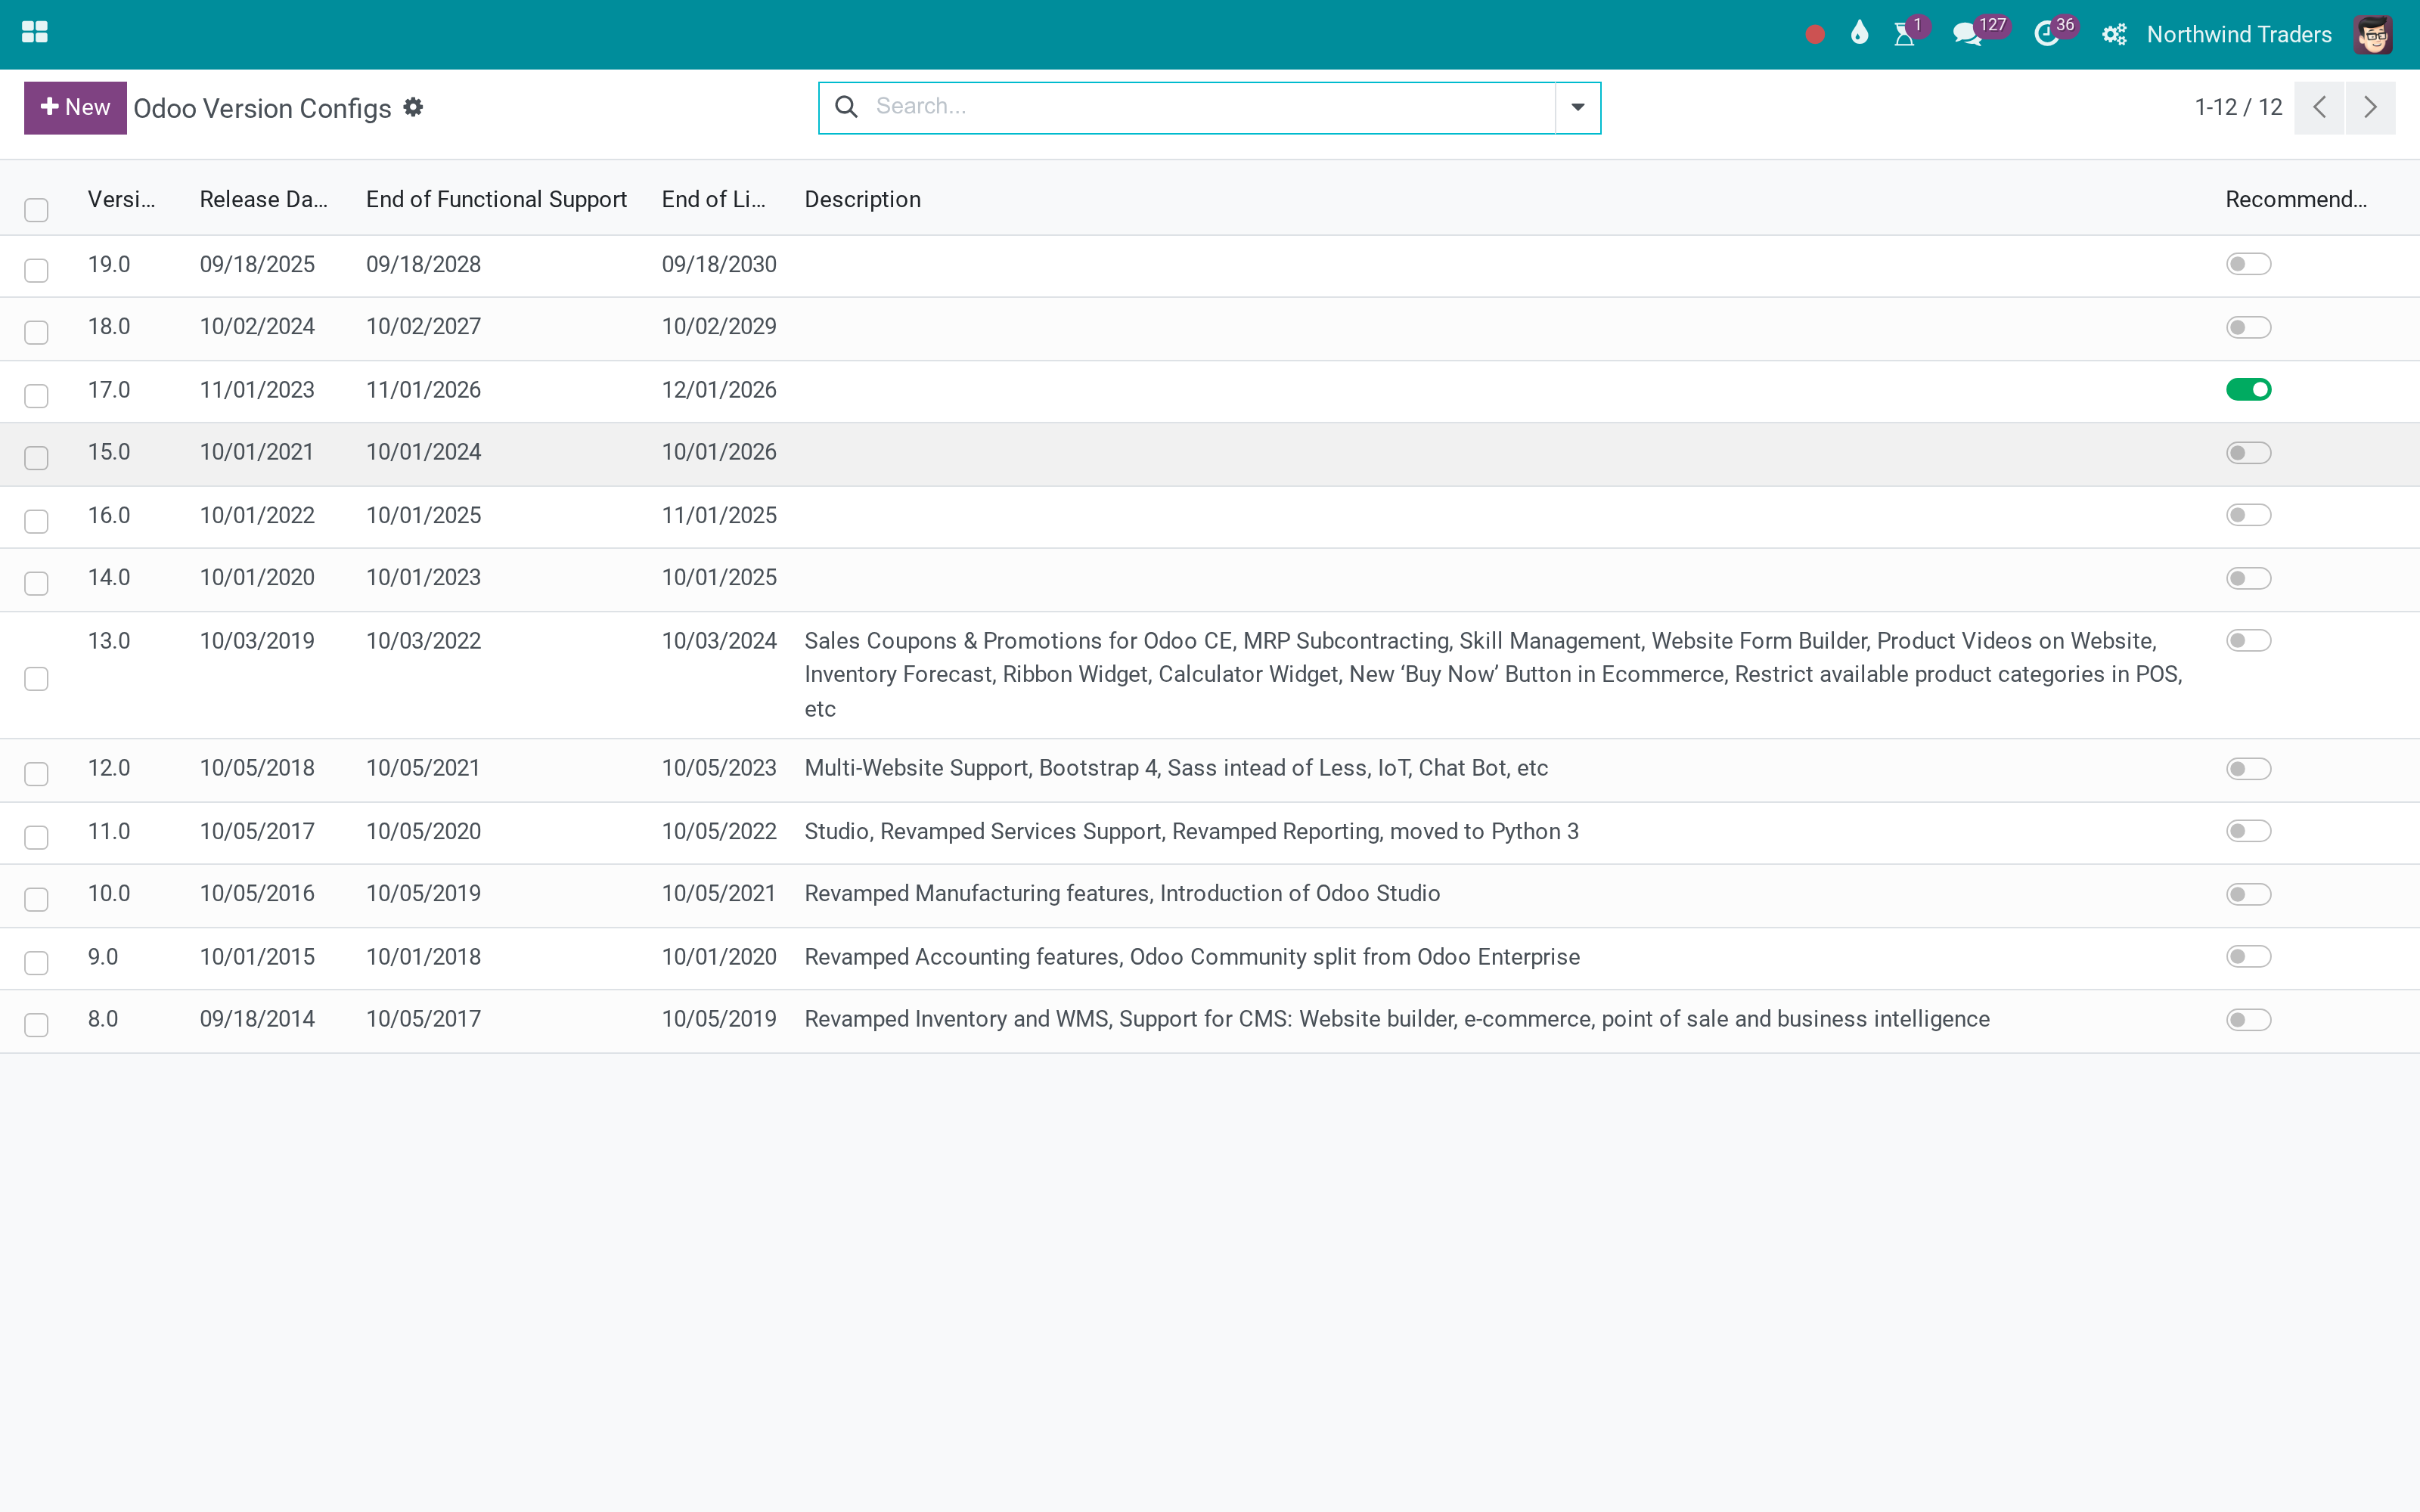Select the checkbox for version 18.0
The image size is (2420, 1512).
(36, 332)
